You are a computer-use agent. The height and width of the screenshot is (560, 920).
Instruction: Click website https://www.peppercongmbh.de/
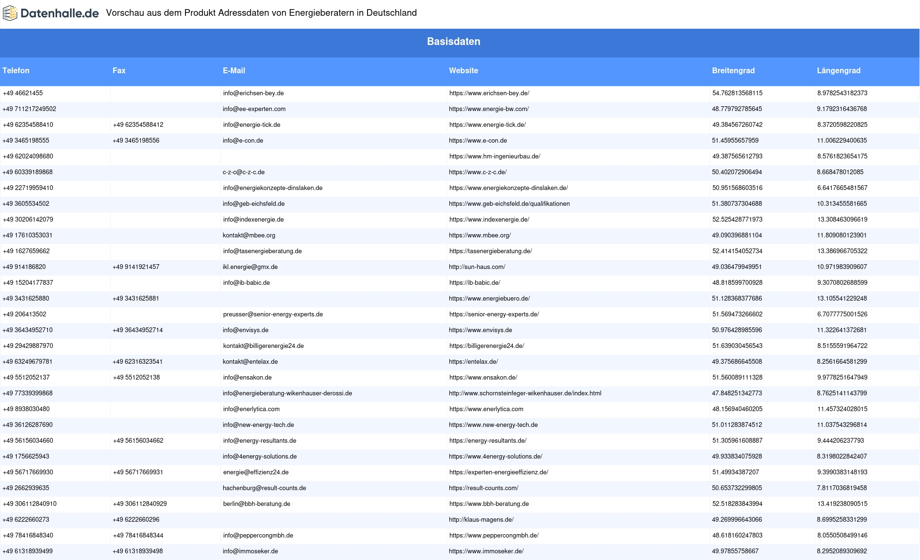(x=494, y=536)
